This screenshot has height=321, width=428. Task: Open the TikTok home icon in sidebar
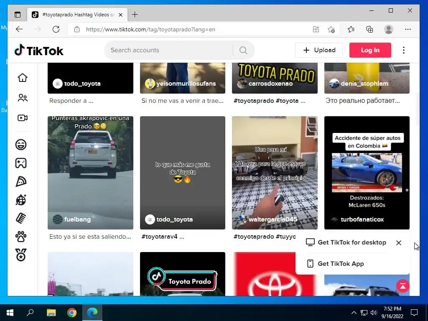click(x=23, y=77)
